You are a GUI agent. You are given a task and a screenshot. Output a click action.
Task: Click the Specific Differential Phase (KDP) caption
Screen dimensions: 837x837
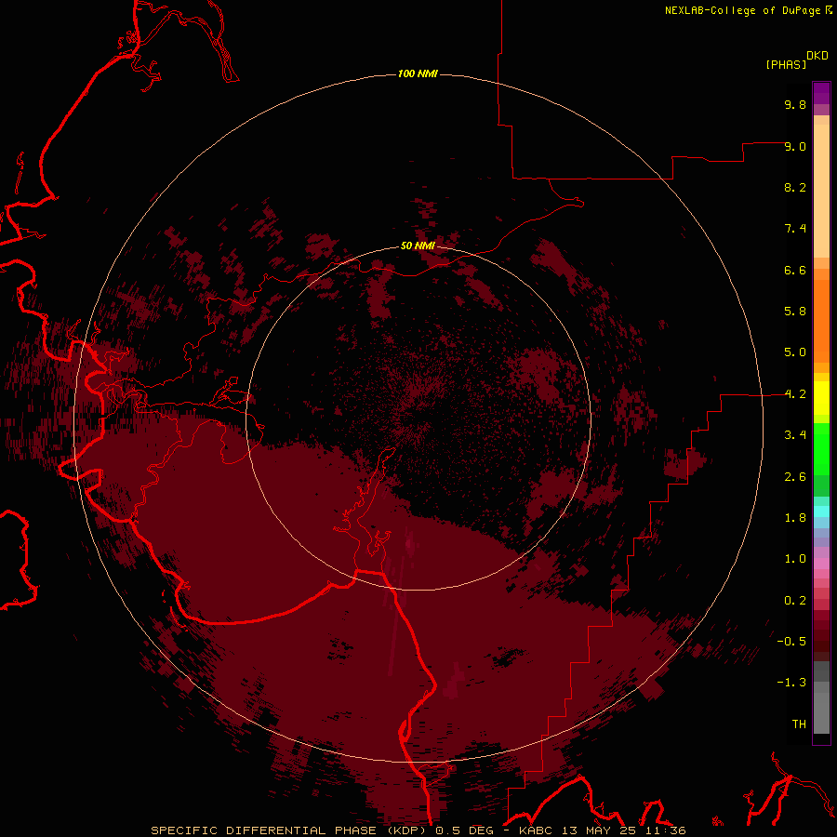coord(290,830)
